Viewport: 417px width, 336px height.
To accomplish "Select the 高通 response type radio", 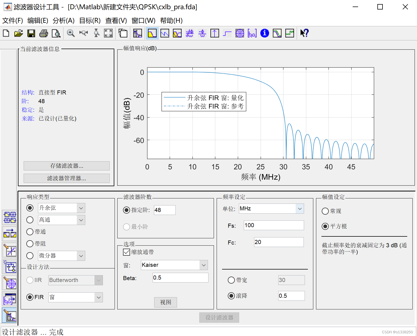I will click(30, 220).
